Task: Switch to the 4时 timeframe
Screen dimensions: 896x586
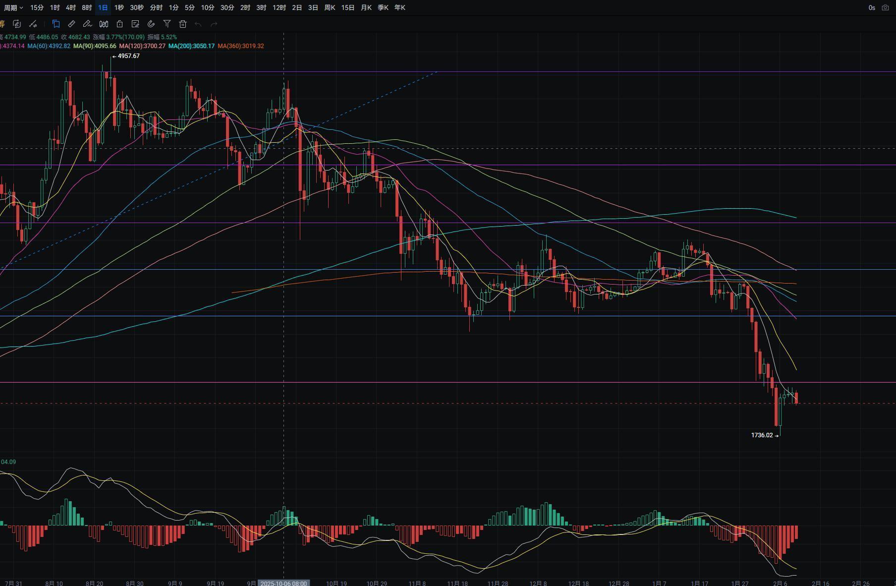Action: [x=71, y=7]
